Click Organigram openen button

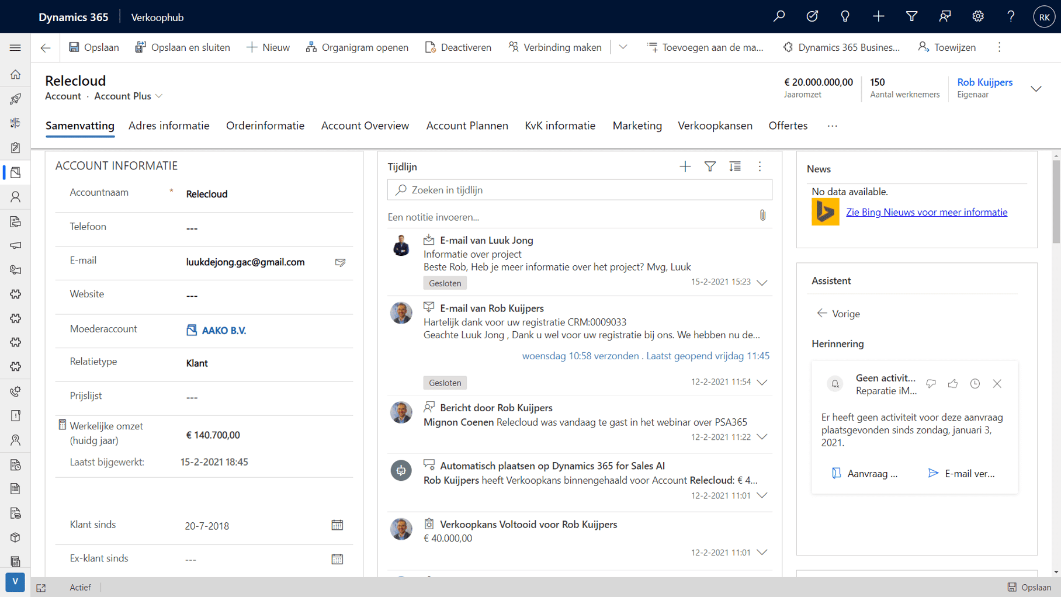(357, 47)
